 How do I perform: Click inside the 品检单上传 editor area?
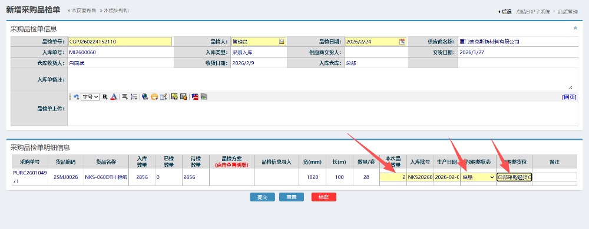[323, 114]
